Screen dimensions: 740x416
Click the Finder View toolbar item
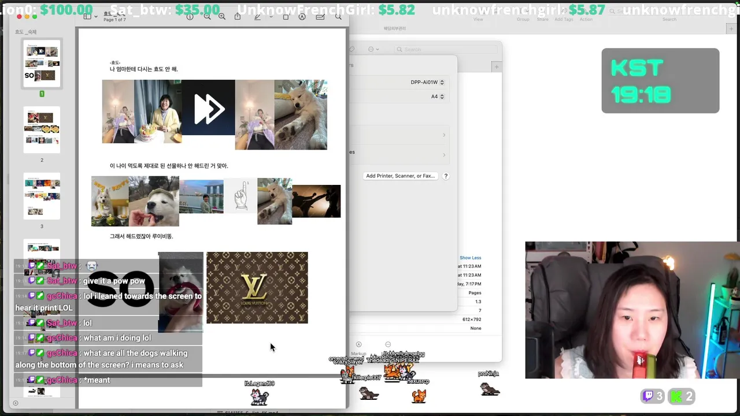click(478, 19)
